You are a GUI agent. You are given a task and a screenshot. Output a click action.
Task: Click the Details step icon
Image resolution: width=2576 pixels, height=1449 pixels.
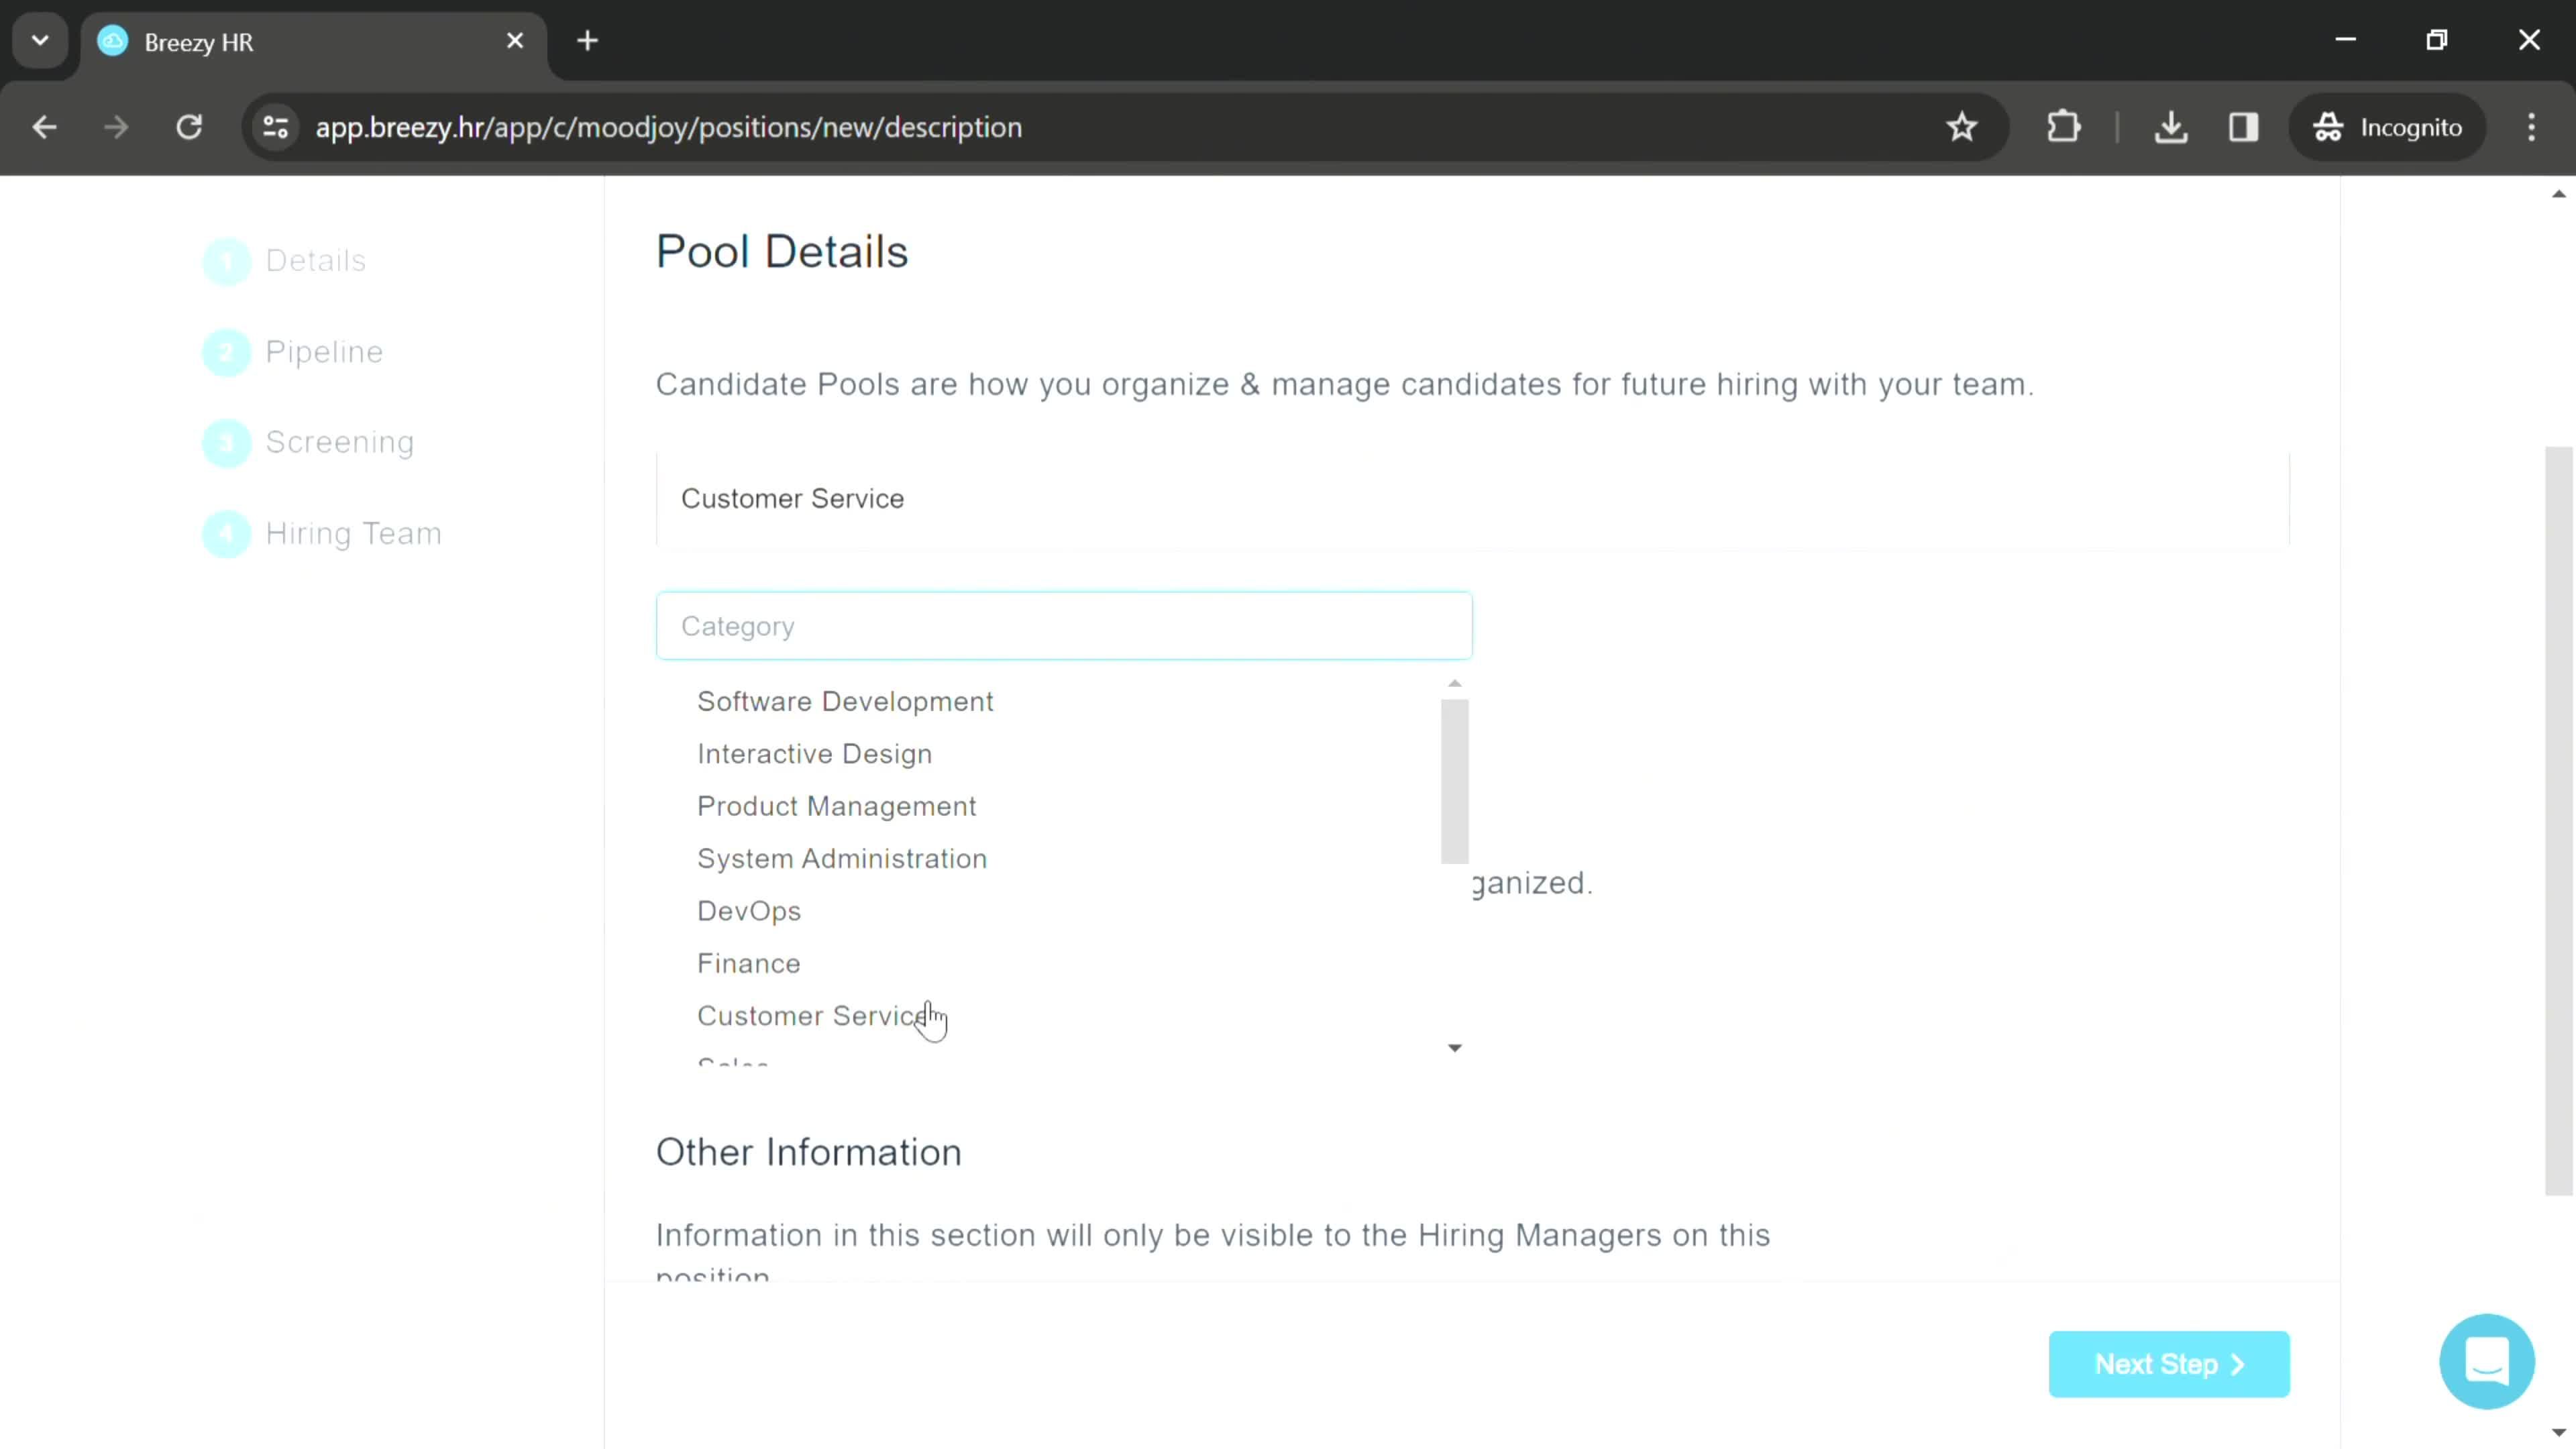click(227, 262)
